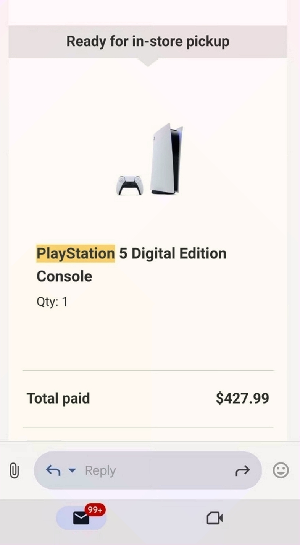Screen dimensions: 300x545
Task: Switch to the Meet video tab
Action: tap(215, 518)
